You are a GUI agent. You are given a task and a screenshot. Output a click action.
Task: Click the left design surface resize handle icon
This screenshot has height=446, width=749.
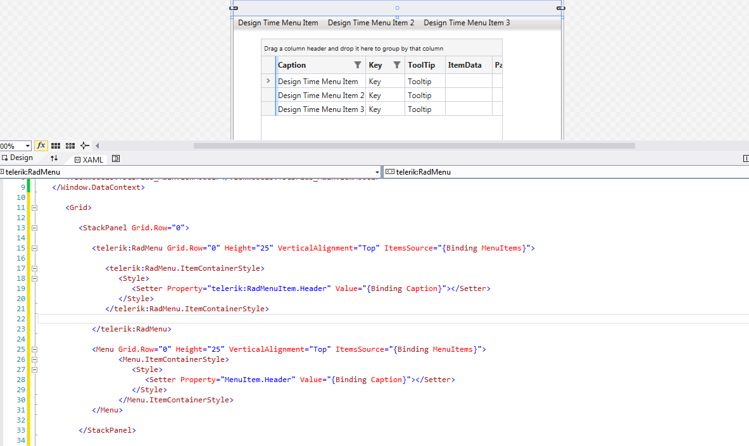tap(234, 8)
